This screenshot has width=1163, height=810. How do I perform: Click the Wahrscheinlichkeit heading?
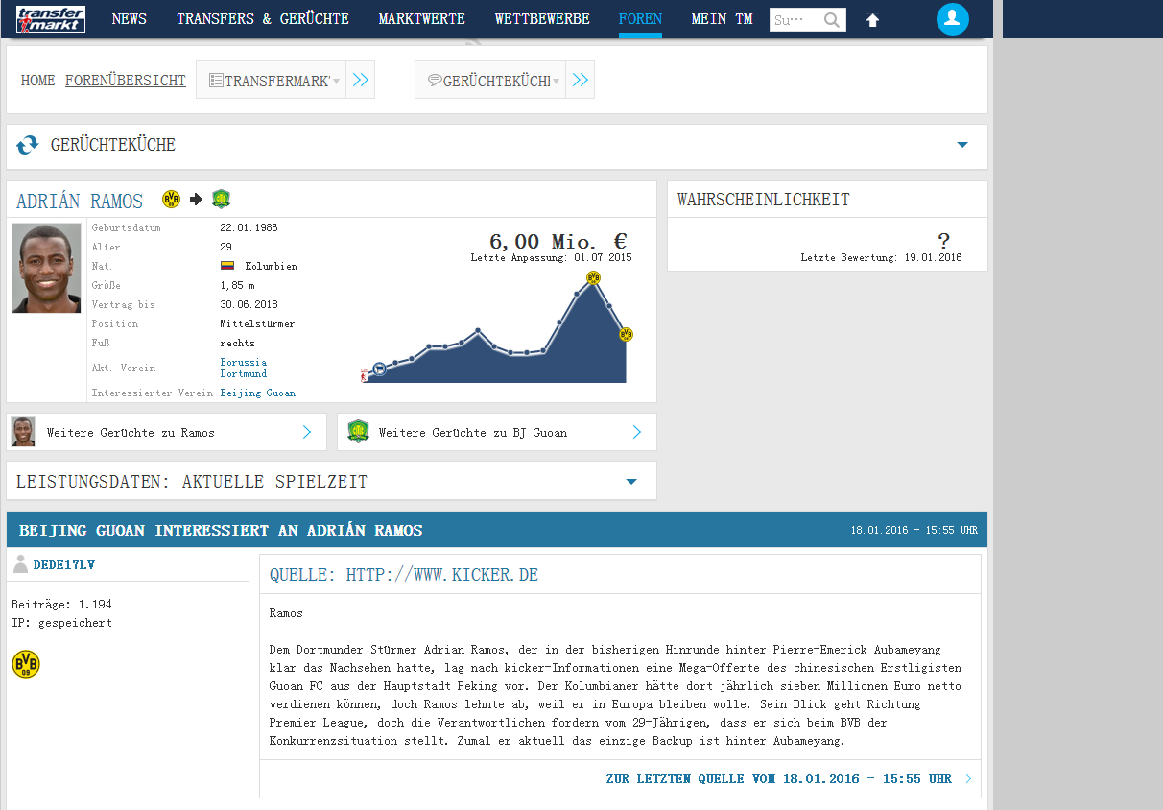click(764, 200)
